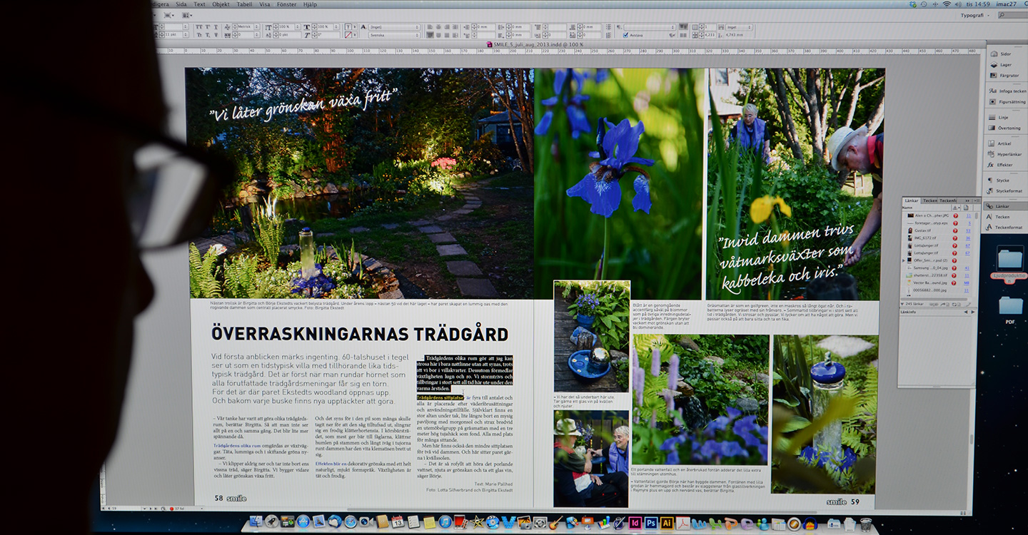Click page link 36 for IMG_6172.tif
Image resolution: width=1028 pixels, height=535 pixels.
click(x=968, y=238)
